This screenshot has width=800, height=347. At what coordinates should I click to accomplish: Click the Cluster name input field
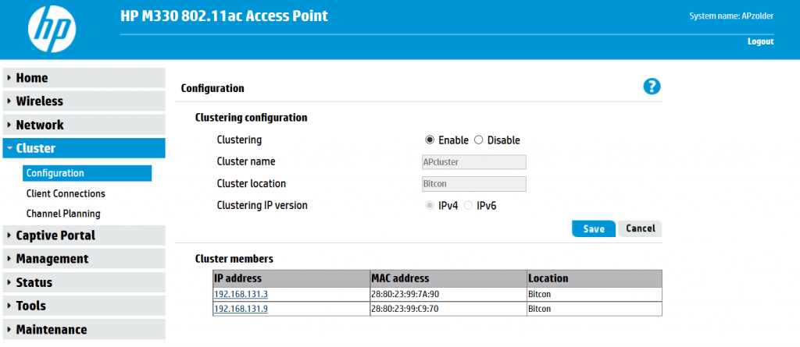click(x=473, y=162)
